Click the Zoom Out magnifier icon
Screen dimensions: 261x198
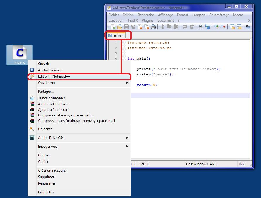(x=223, y=27)
